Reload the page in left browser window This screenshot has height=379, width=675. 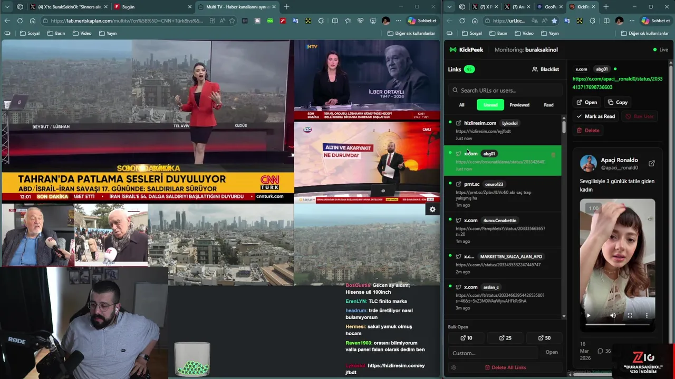20,21
